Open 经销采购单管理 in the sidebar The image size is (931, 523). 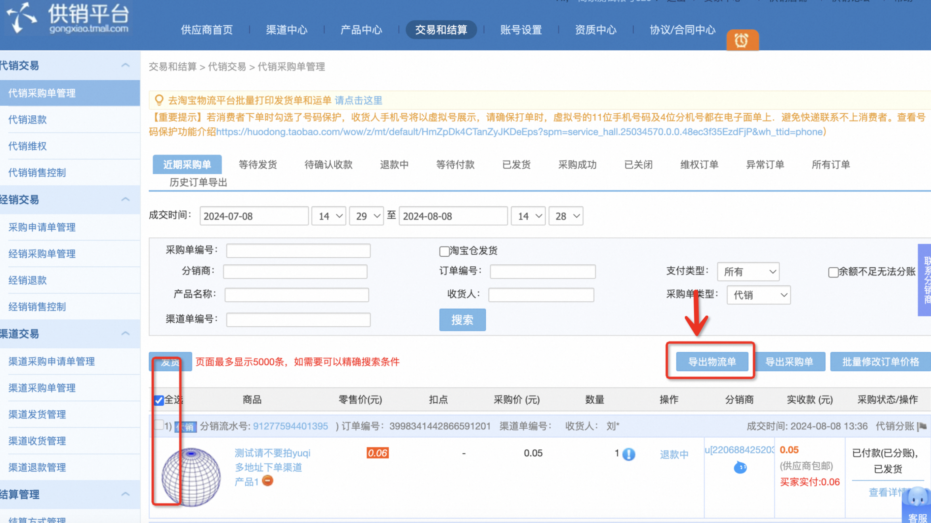coord(42,254)
